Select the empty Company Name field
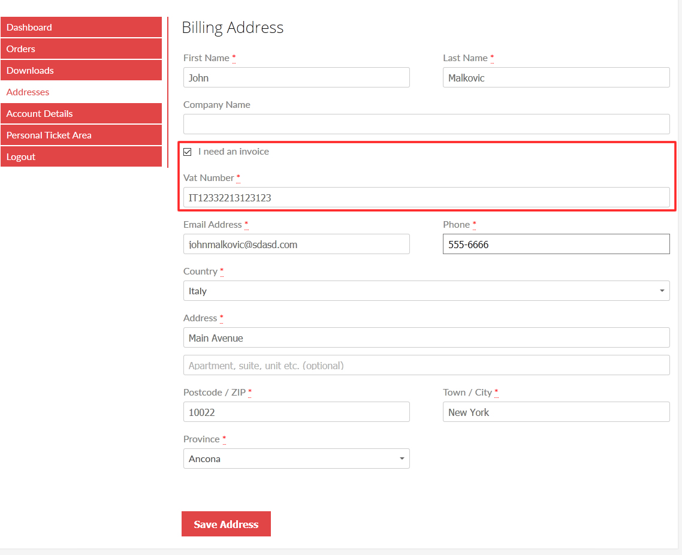Image resolution: width=682 pixels, height=555 pixels. 426,124
